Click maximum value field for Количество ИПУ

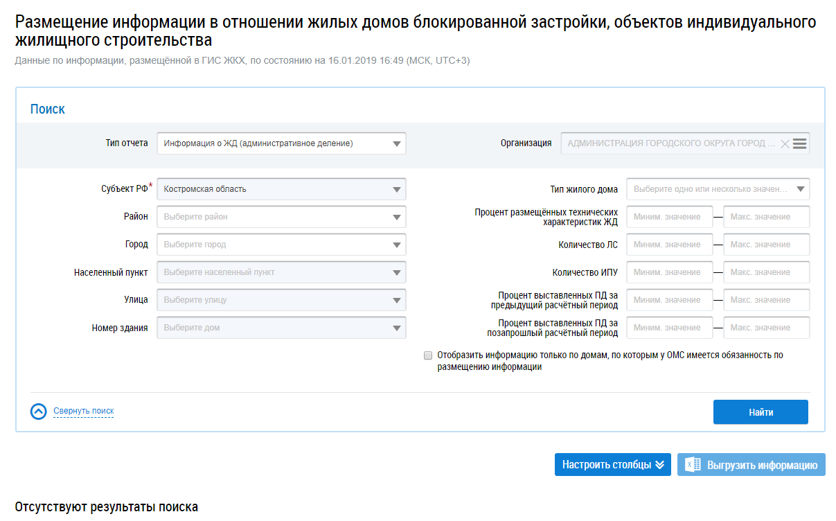coord(766,272)
